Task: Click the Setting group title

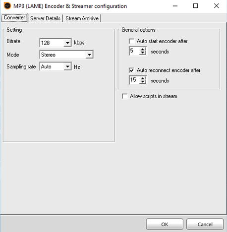Action: [14, 30]
